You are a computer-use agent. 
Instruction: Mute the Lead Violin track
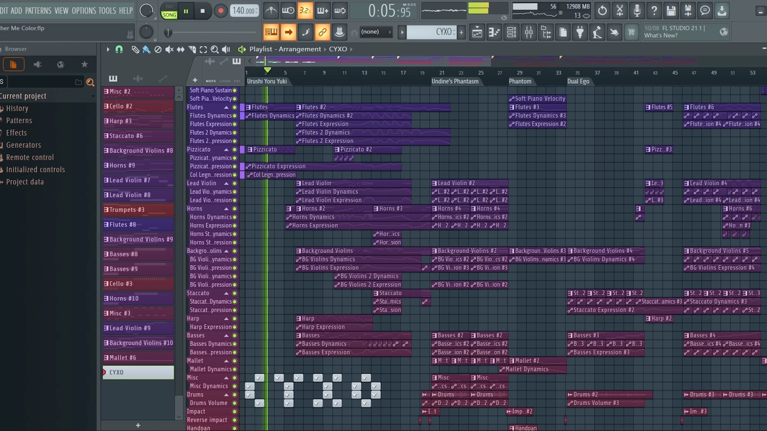[235, 184]
